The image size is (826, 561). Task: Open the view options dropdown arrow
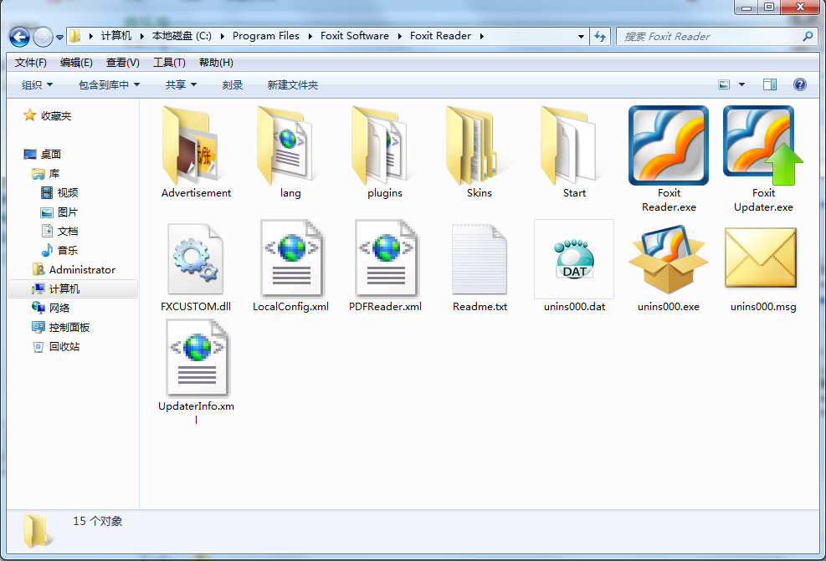point(741,84)
